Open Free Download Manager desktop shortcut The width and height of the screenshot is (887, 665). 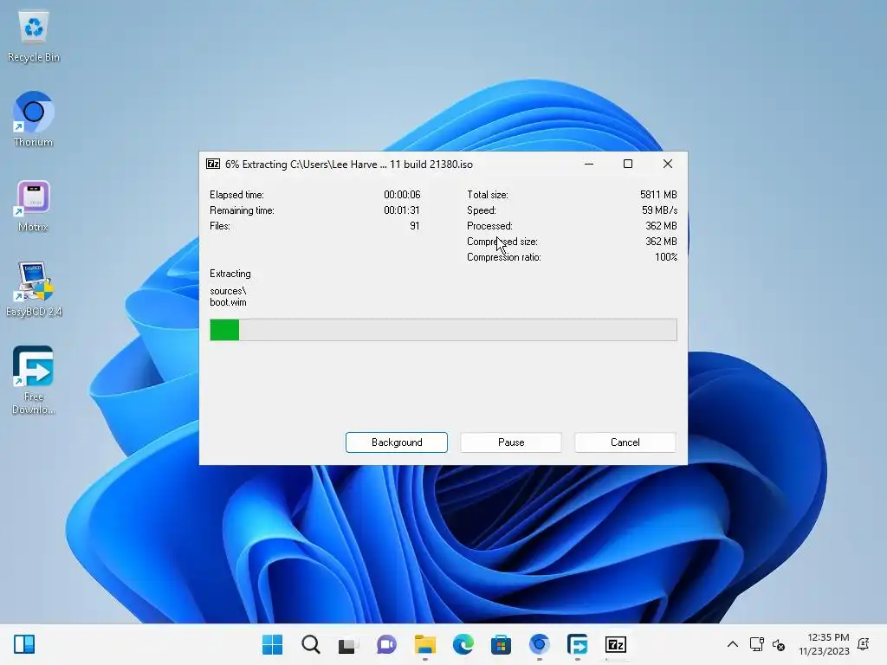tap(34, 380)
